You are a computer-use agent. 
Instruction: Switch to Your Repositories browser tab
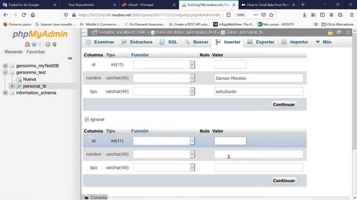coord(89,4)
